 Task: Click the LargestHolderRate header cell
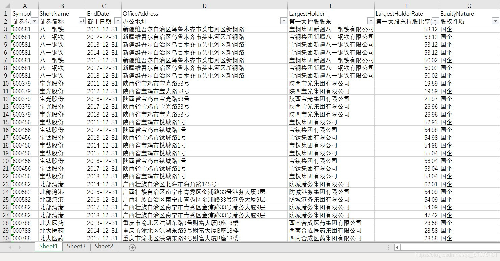tap(407, 14)
